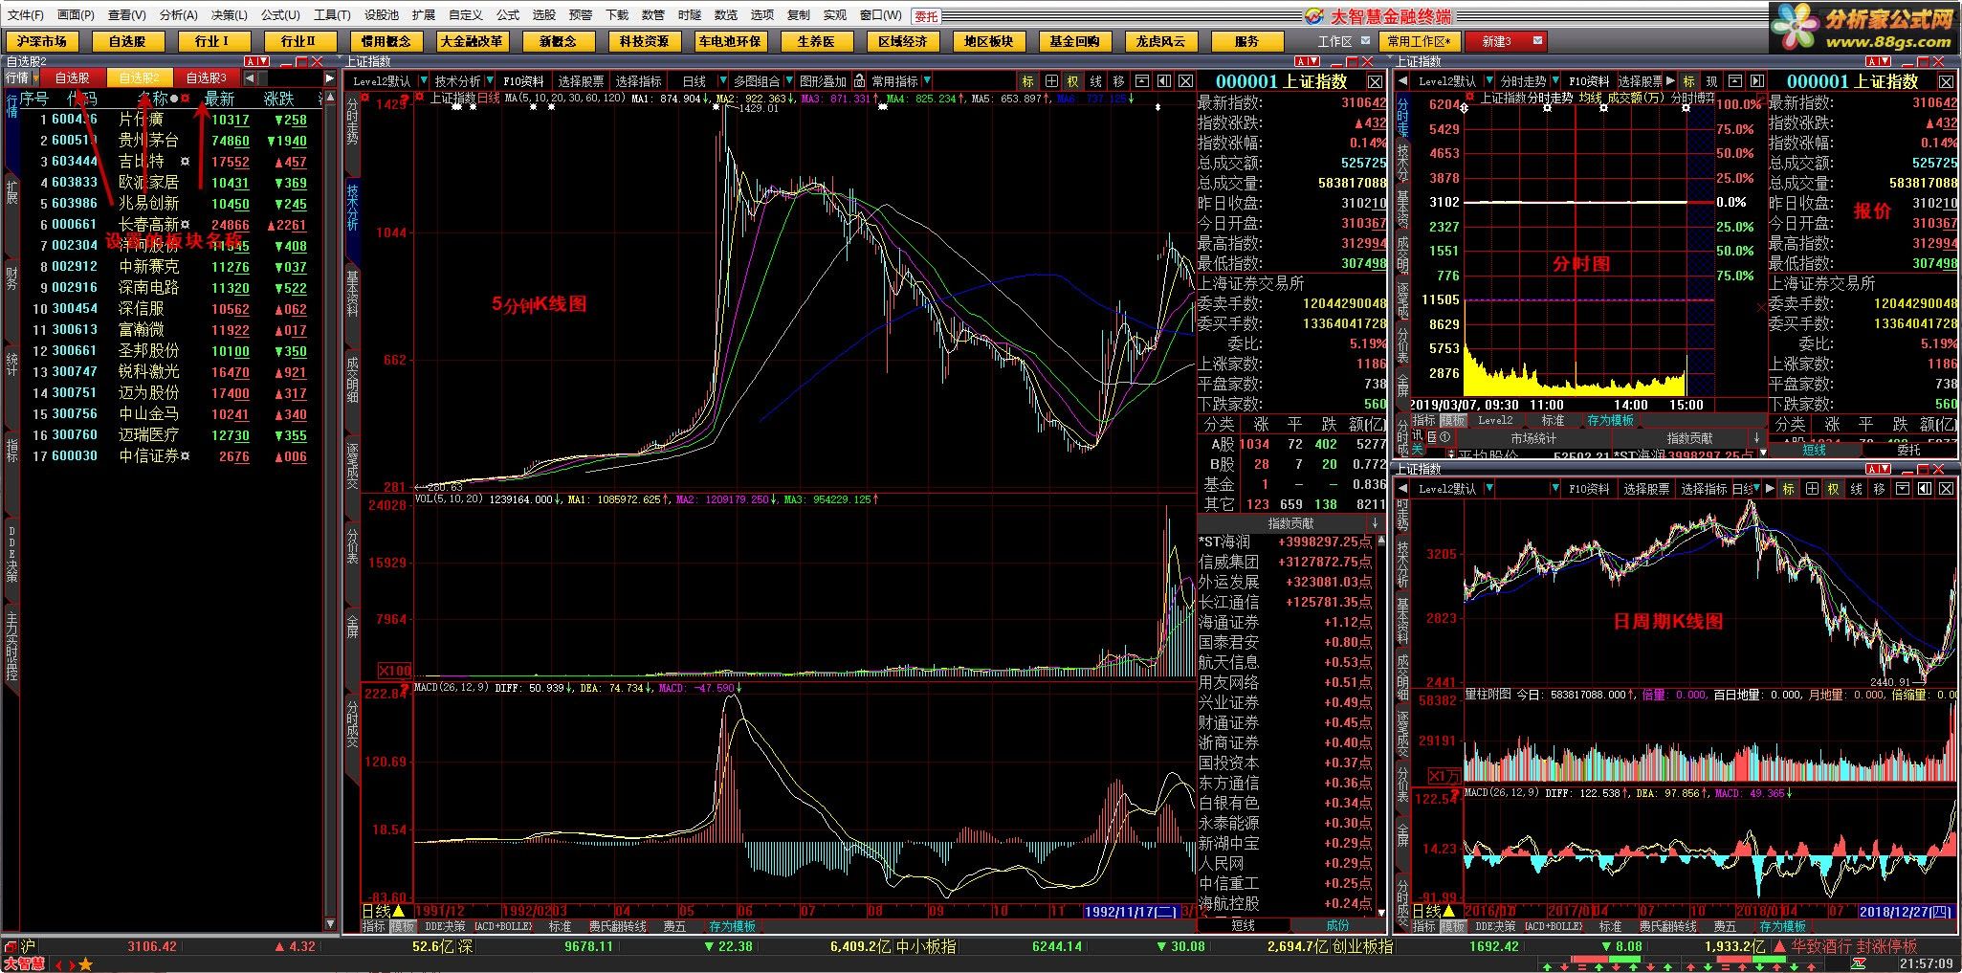Select the 贵州茅台 row in watchlist
The image size is (1962, 973).
pos(172,141)
